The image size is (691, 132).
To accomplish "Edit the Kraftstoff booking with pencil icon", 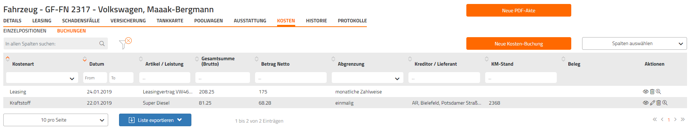I will point(652,103).
